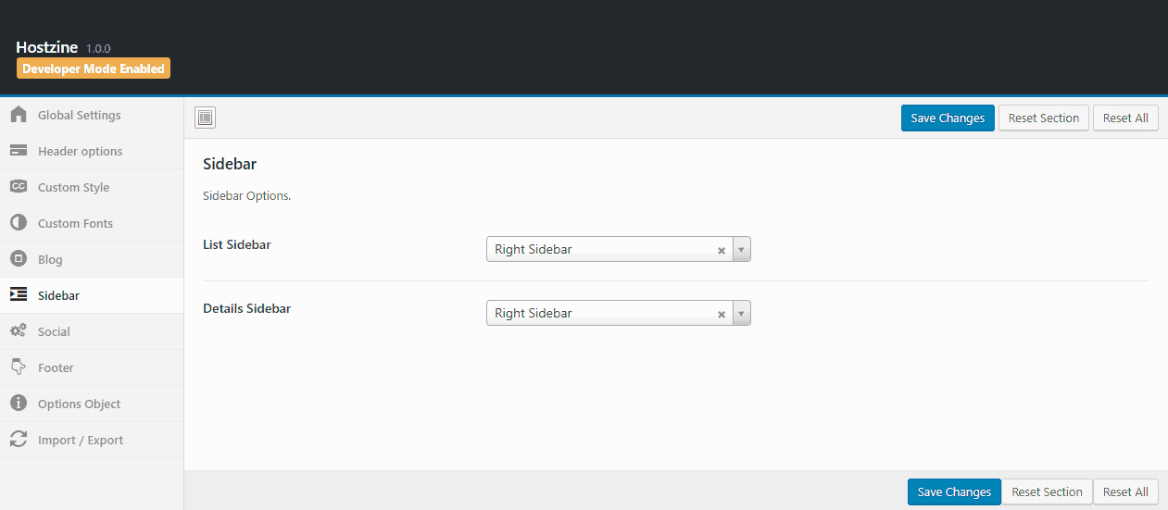Click the Options Object info icon

[19, 404]
